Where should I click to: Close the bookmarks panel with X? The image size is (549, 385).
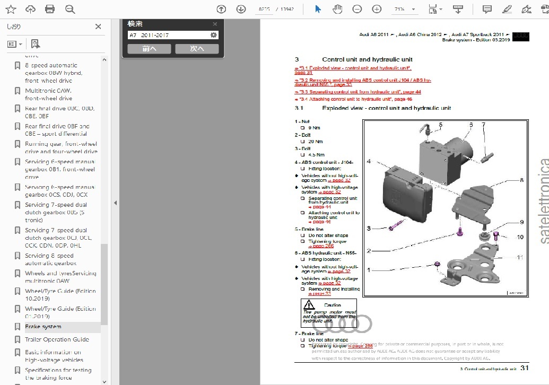point(98,27)
